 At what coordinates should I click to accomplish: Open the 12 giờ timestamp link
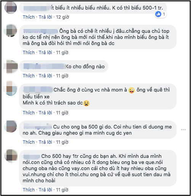click(x=62, y=17)
